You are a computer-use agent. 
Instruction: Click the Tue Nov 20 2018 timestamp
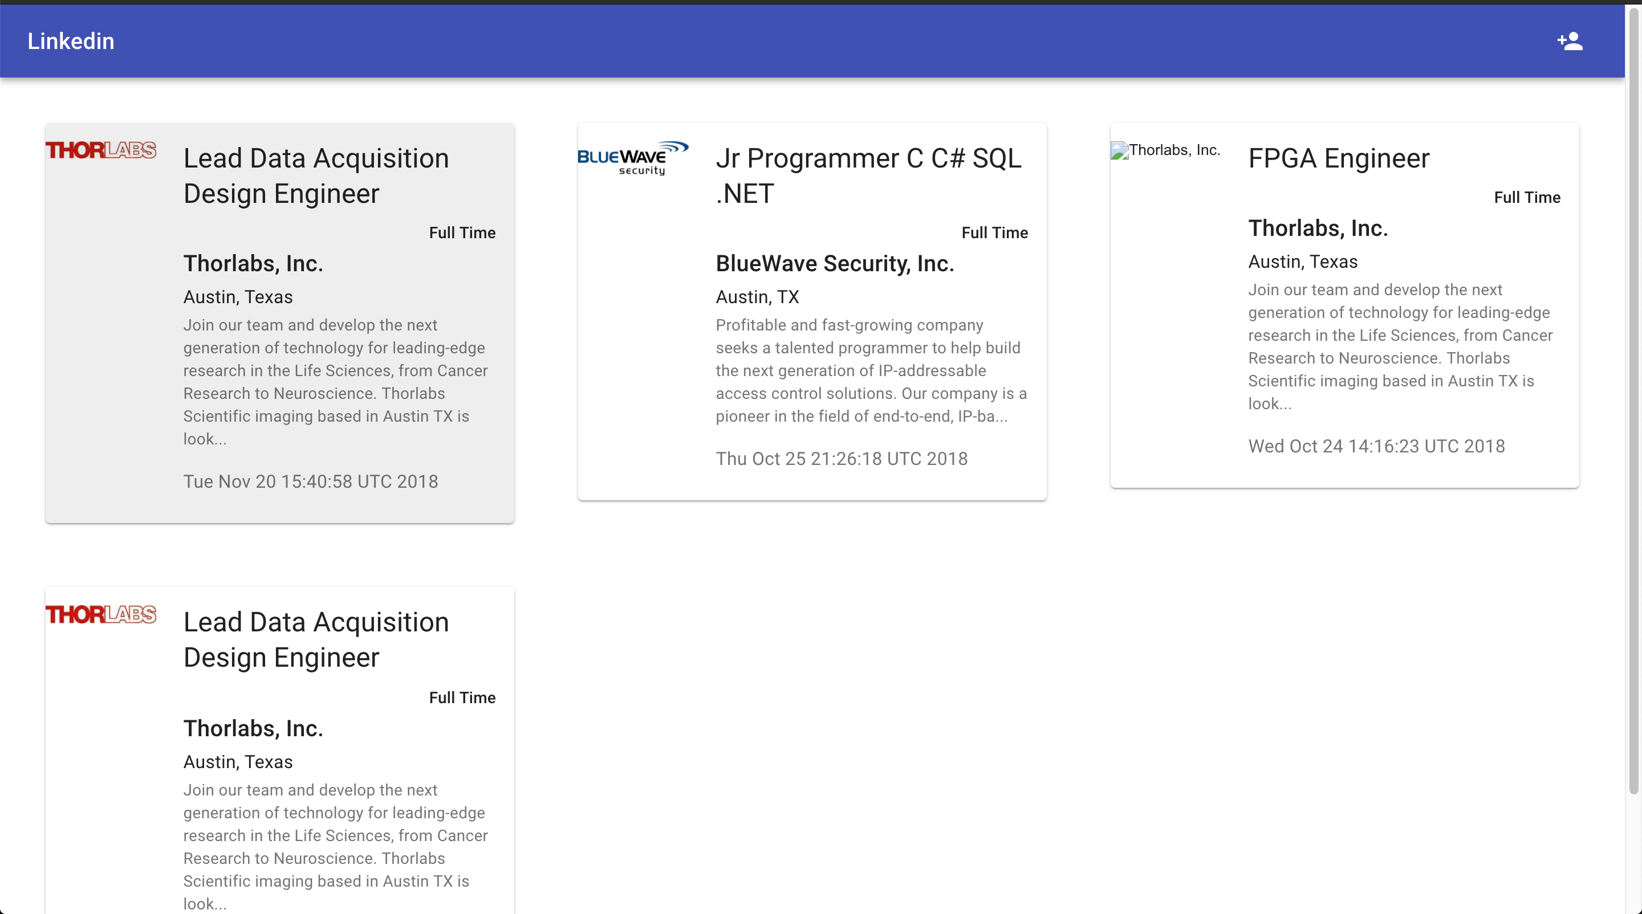click(x=310, y=482)
